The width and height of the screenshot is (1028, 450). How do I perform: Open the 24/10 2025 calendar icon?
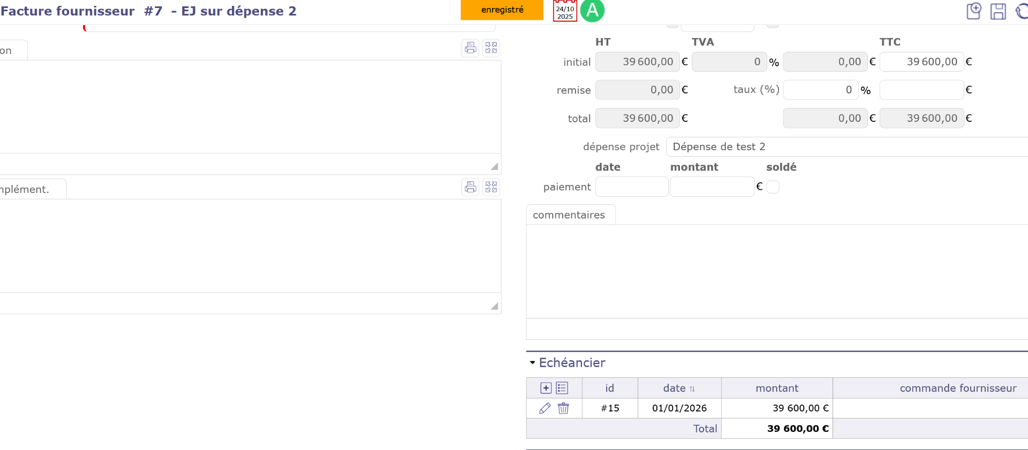(565, 11)
